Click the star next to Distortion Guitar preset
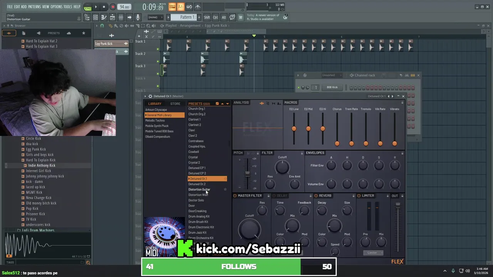 click(225, 189)
